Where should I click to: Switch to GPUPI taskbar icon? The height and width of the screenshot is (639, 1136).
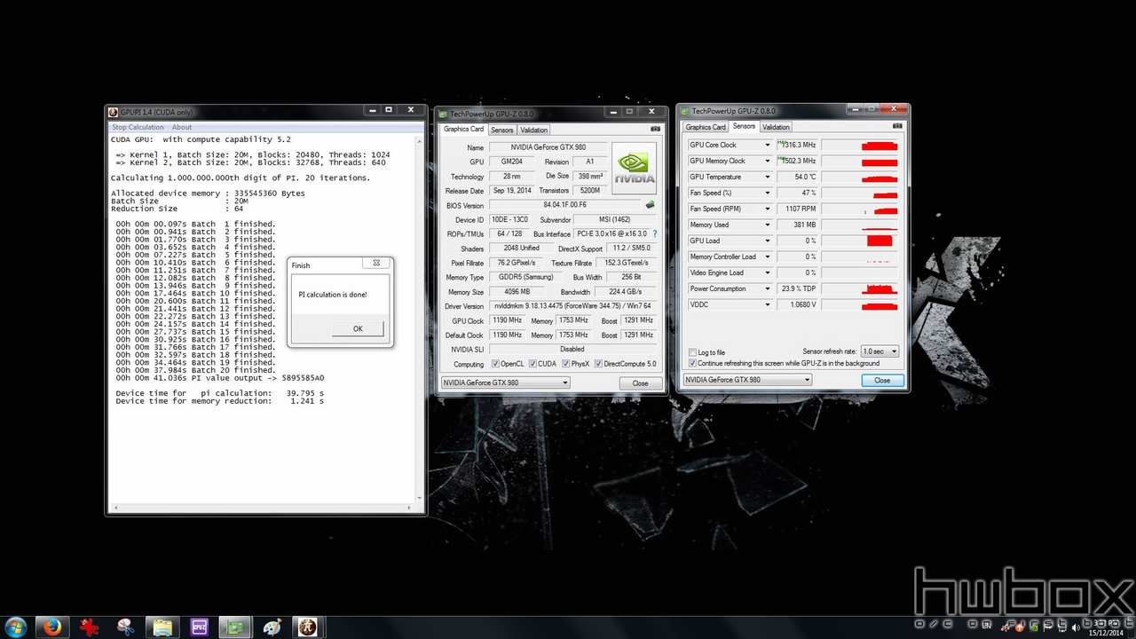[x=308, y=627]
